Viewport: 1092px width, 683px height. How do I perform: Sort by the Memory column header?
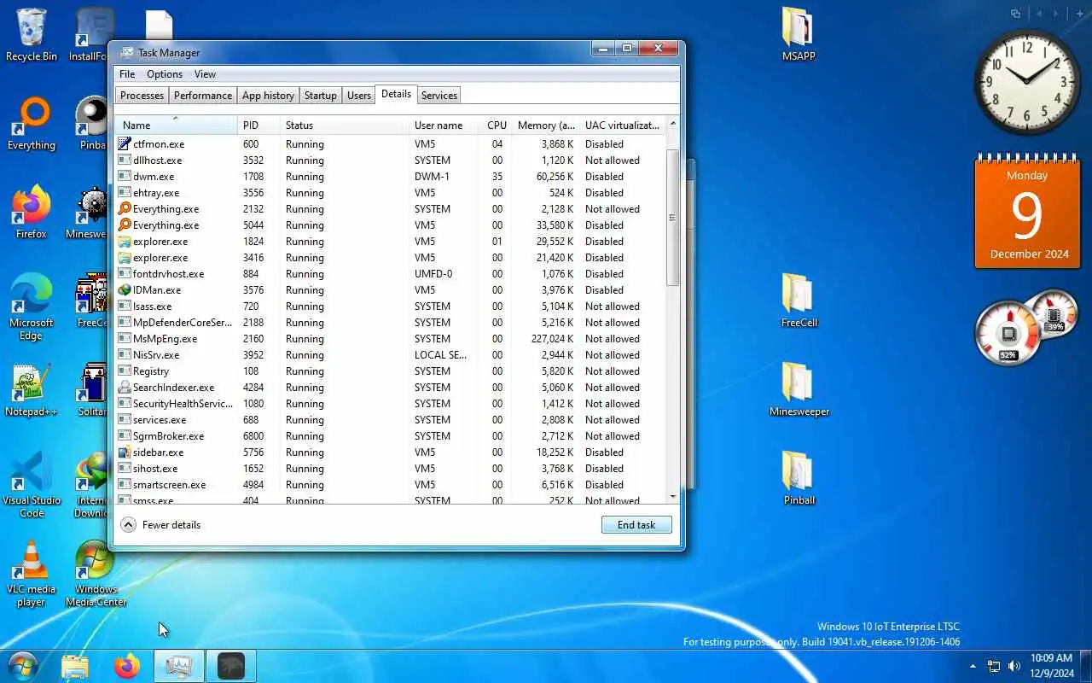547,126
